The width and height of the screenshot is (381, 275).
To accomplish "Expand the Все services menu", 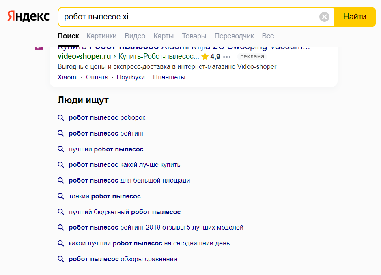I will (268, 36).
